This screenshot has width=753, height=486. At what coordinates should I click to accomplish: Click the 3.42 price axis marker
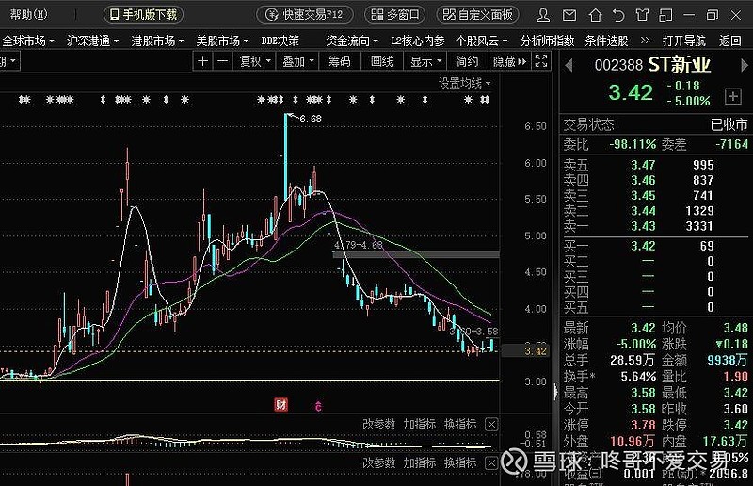[536, 351]
